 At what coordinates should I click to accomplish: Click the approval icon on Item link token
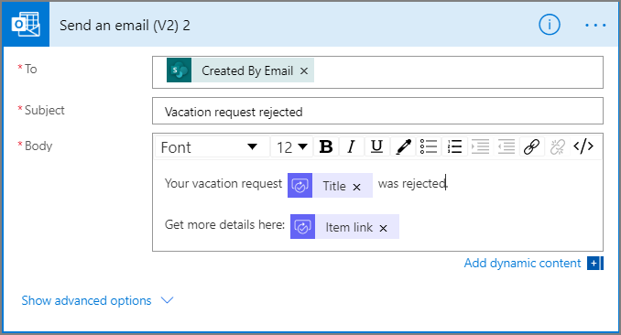pyautogui.click(x=302, y=226)
